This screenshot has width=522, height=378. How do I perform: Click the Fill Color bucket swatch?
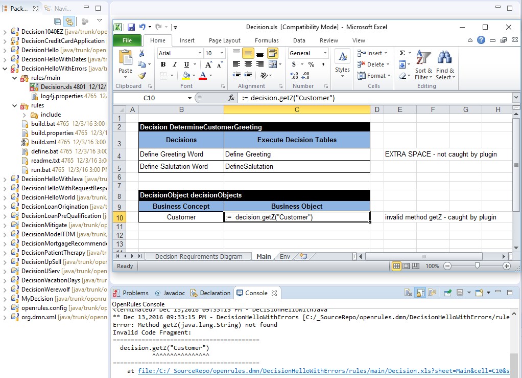(186, 76)
